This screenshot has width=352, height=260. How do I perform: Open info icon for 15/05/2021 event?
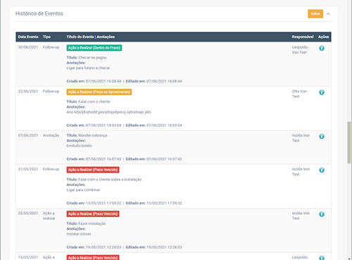pos(322,258)
